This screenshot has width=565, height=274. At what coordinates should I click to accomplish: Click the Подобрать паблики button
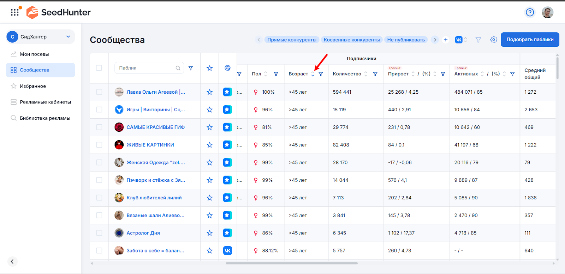coord(530,39)
